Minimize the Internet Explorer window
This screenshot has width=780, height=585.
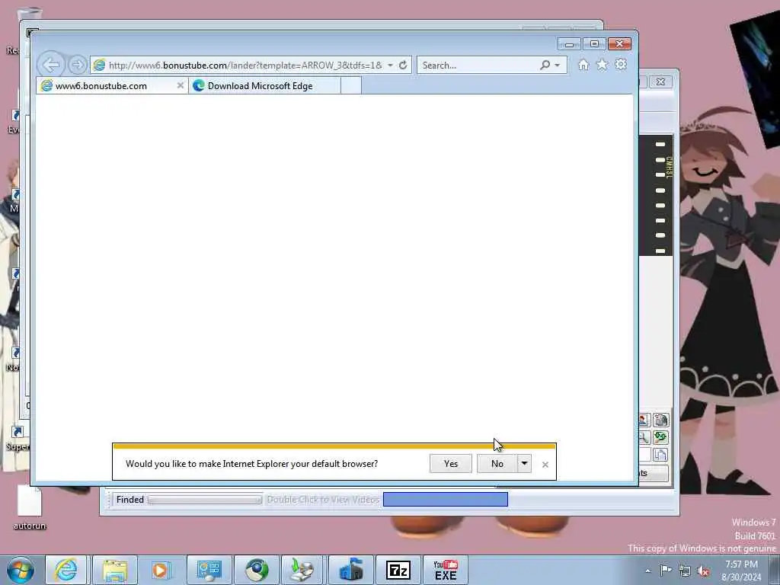click(569, 44)
